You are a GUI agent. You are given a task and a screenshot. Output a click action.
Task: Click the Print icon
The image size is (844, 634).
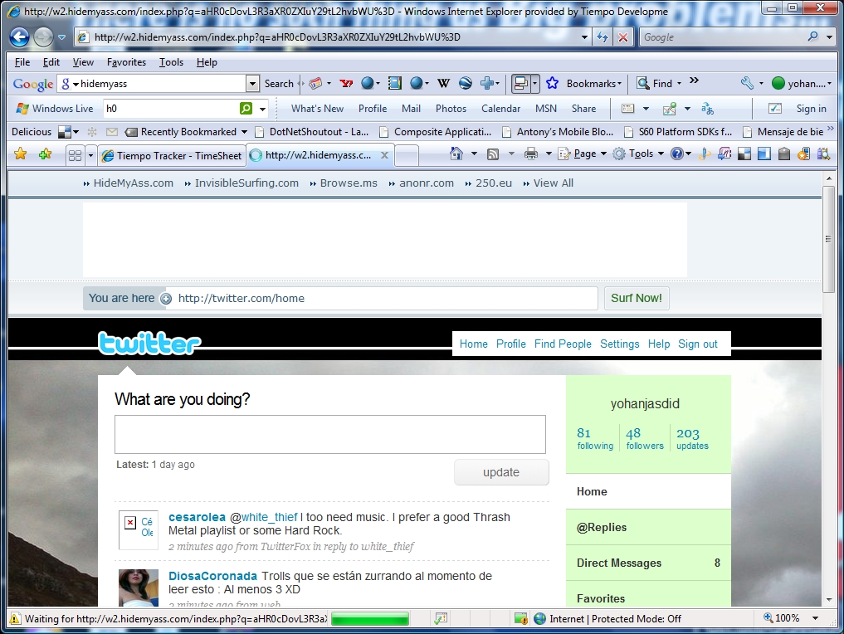coord(531,154)
